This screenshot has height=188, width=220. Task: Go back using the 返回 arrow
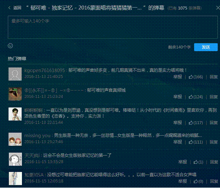(15, 8)
